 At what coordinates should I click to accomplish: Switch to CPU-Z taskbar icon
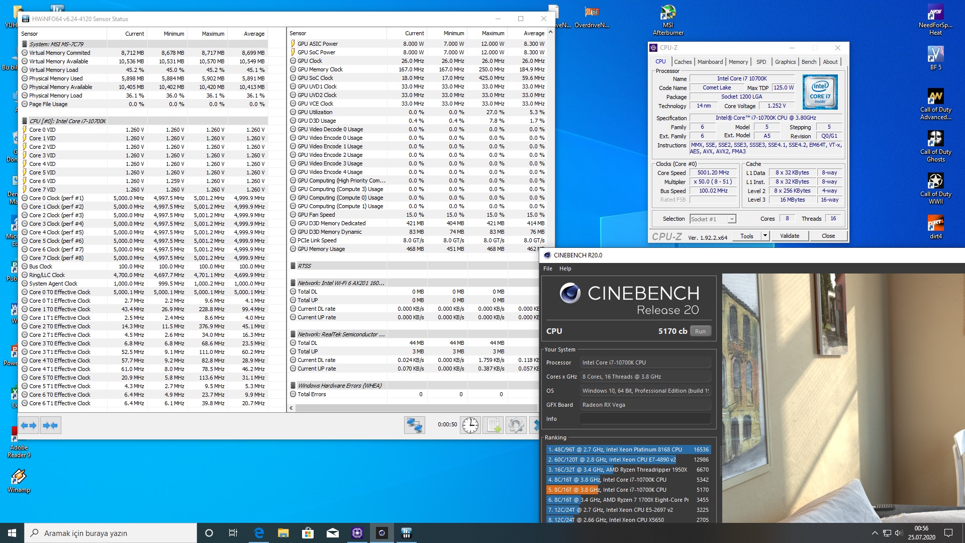357,533
